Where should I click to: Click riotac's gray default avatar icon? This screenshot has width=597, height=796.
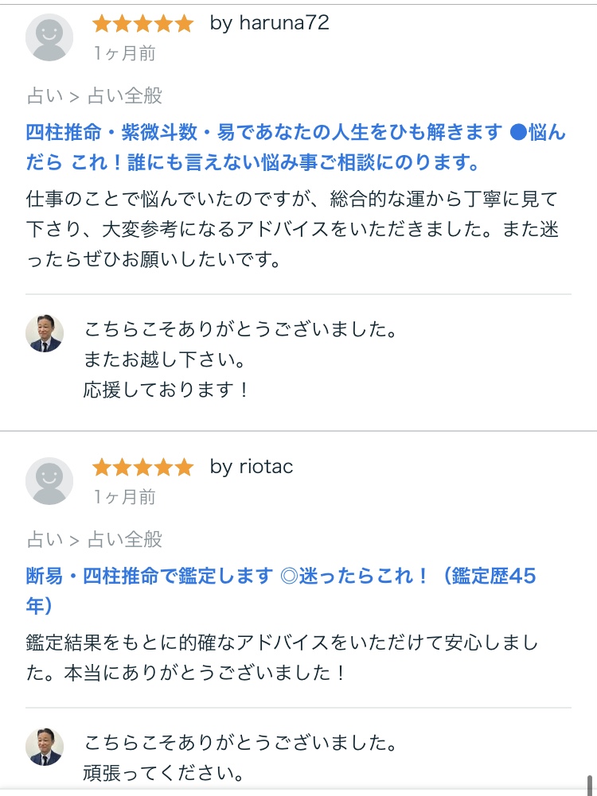coord(49,481)
